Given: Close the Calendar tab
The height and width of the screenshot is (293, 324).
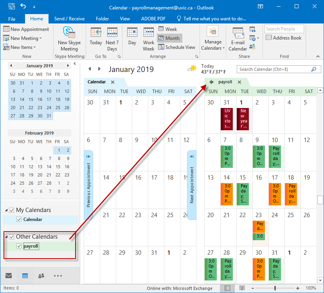Looking at the screenshot, I should (x=113, y=82).
